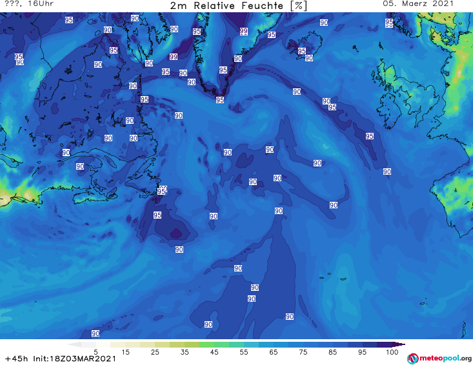The height and width of the screenshot is (365, 473).
Task: Click the '100' label on the colour scale
Action: pyautogui.click(x=392, y=352)
